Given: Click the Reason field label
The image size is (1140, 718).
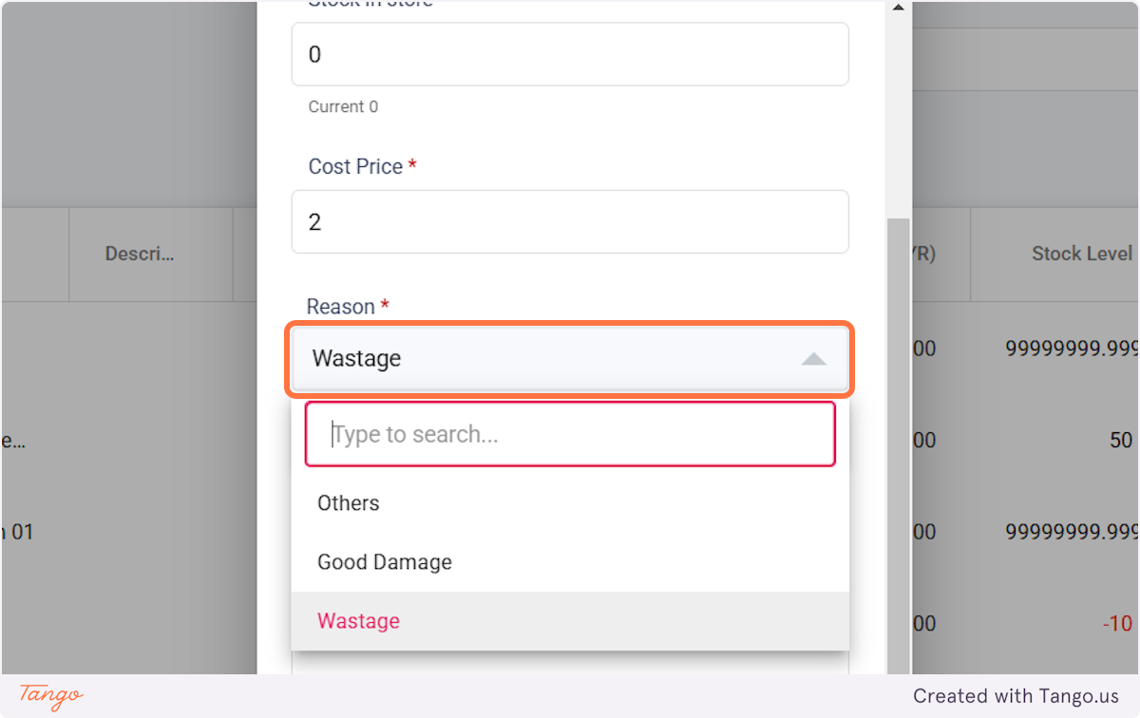Looking at the screenshot, I should 340,307.
